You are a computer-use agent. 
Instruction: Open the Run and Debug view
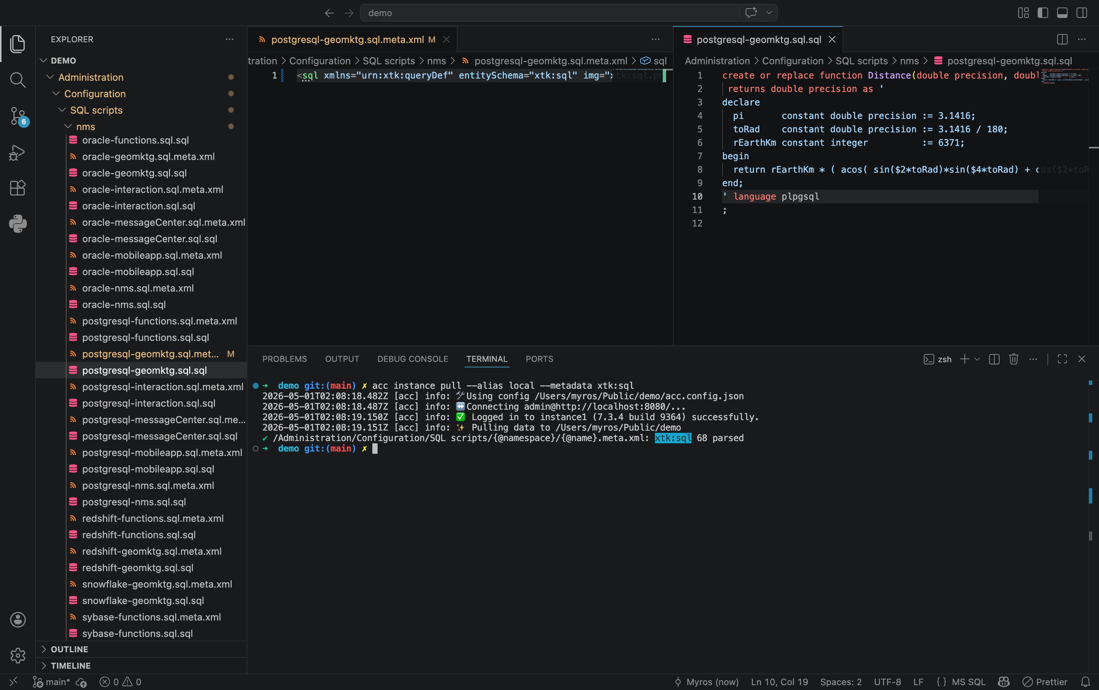point(17,153)
